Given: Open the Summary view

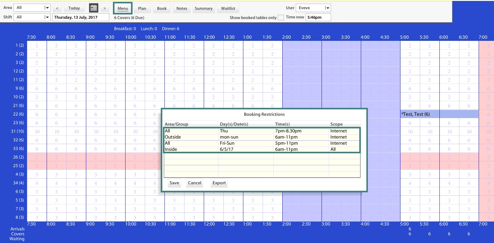Looking at the screenshot, I should 203,8.
